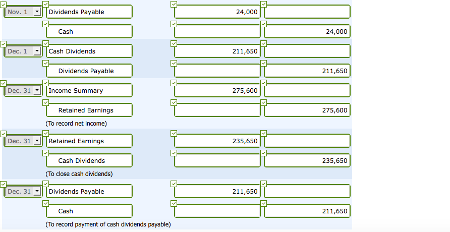450x232 pixels.
Task: Select the Cash account field in the Nov. 1 entry
Action: (x=89, y=31)
